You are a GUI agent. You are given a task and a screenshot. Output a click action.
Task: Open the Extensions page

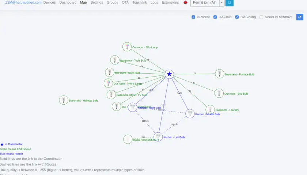(170, 3)
